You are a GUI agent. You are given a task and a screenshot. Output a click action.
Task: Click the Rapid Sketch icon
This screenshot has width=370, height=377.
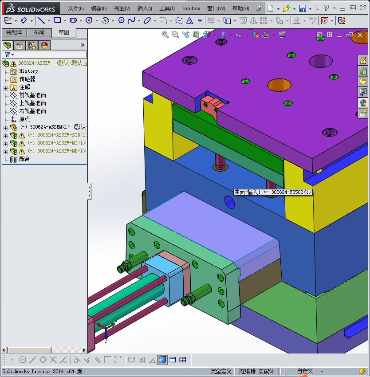tap(342, 20)
